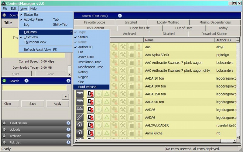
Task: Click the house type icon for Aamli Kirche
Action: click(80, 133)
